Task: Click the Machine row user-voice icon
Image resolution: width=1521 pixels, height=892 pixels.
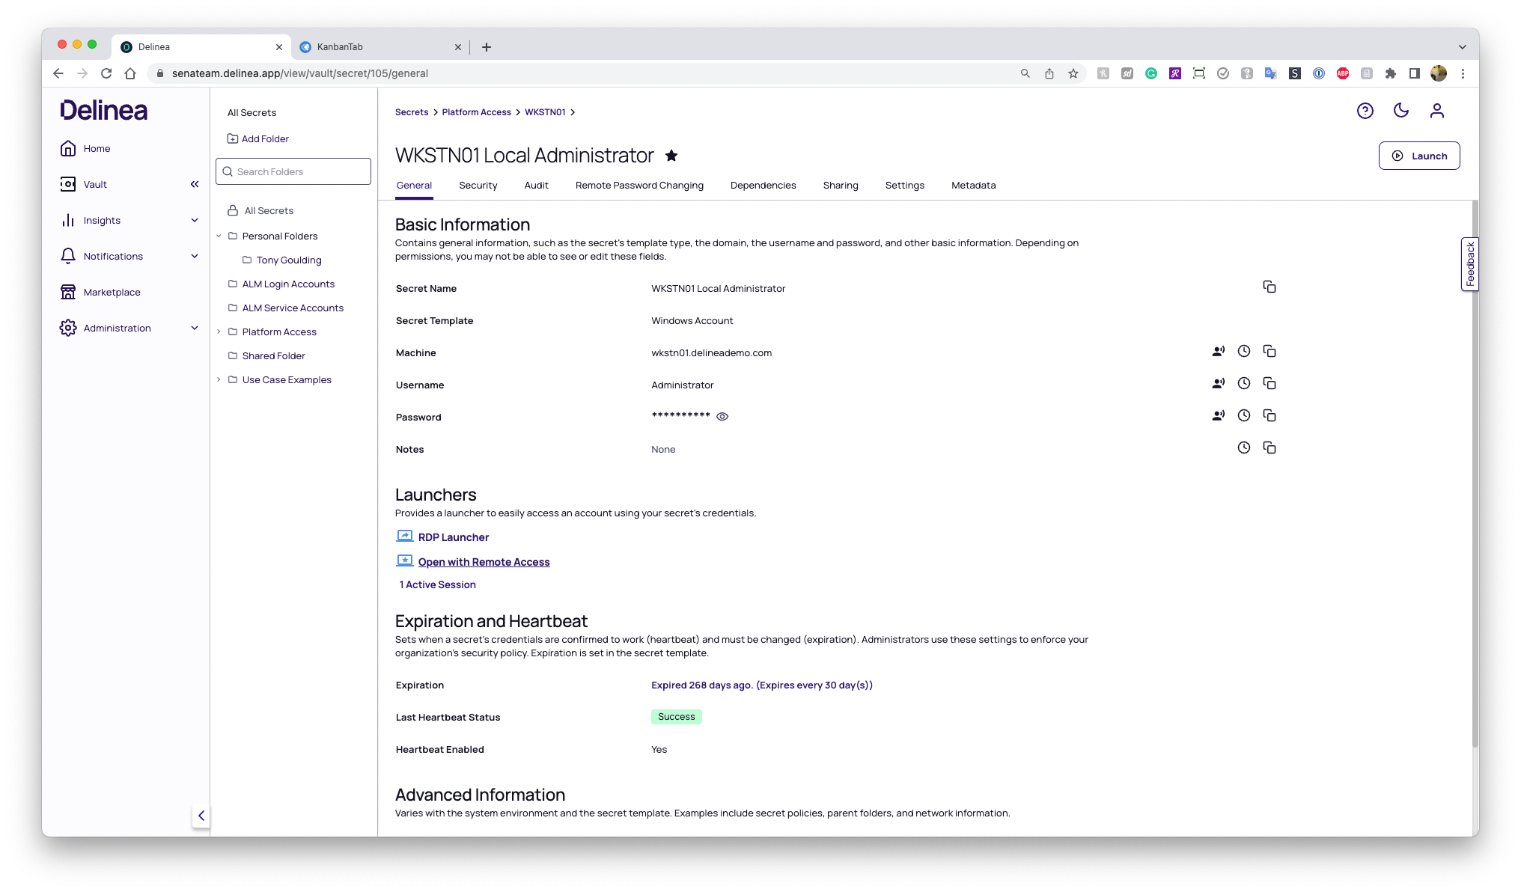Action: point(1218,352)
